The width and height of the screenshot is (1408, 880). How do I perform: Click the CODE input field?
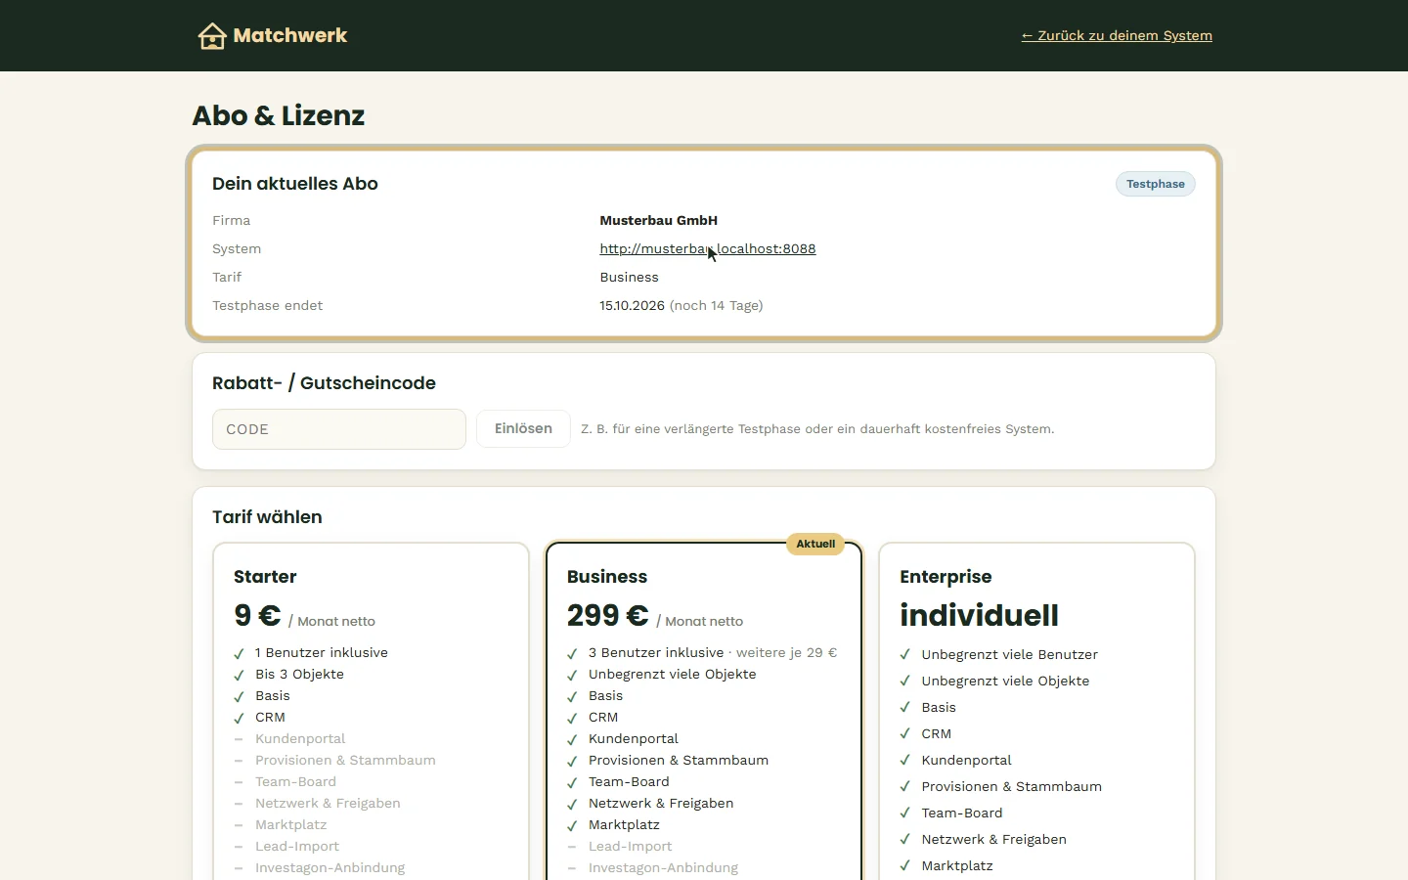(x=339, y=429)
